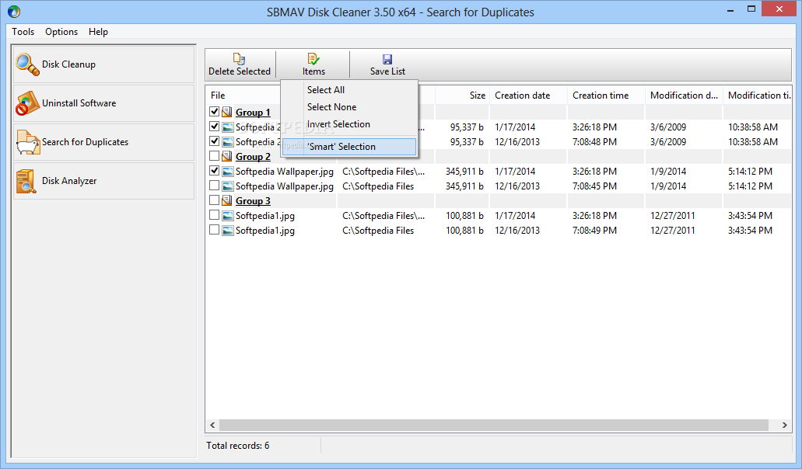Close the SBMAV Disk Cleaner window
The height and width of the screenshot is (469, 802).
click(x=779, y=9)
